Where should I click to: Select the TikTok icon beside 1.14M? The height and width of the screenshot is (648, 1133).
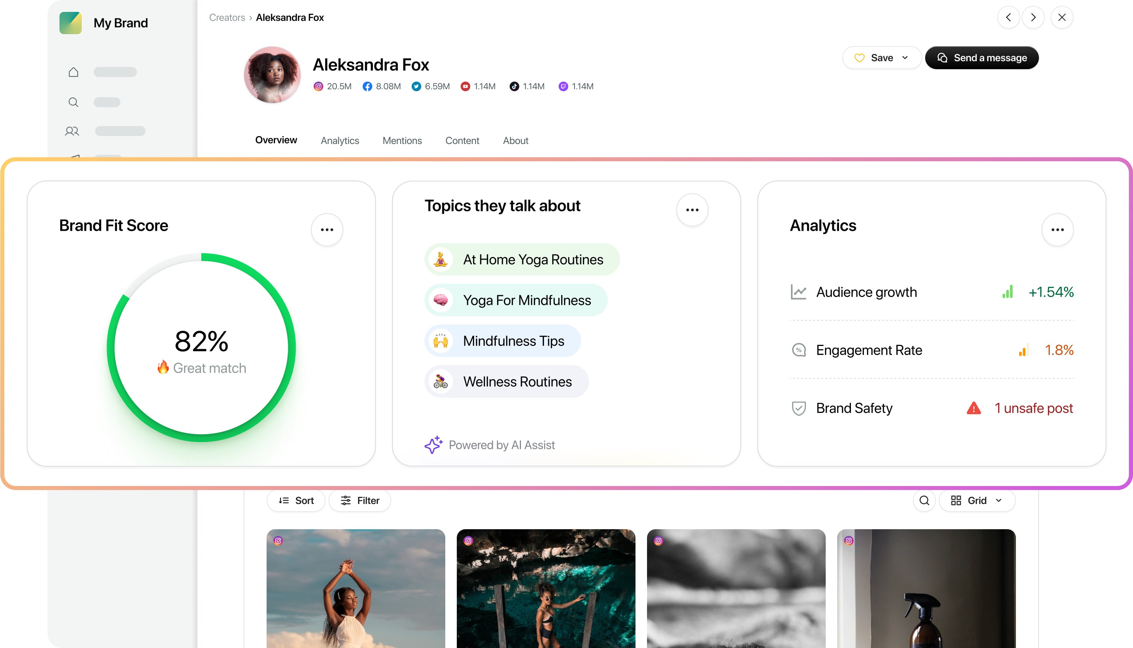(x=513, y=86)
